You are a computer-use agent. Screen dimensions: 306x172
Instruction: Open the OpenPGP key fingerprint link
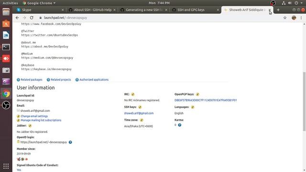pyautogui.click(x=206, y=100)
